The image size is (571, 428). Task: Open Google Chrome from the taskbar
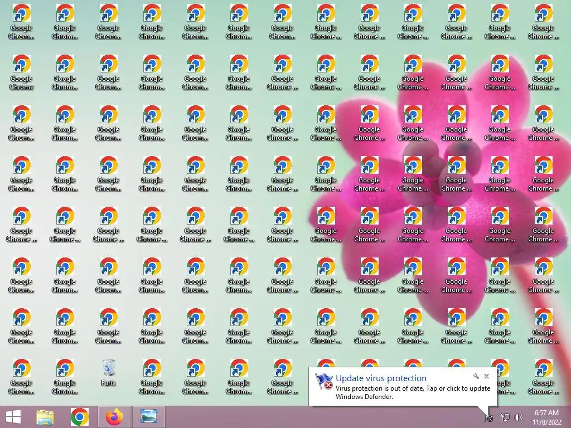[x=79, y=417]
